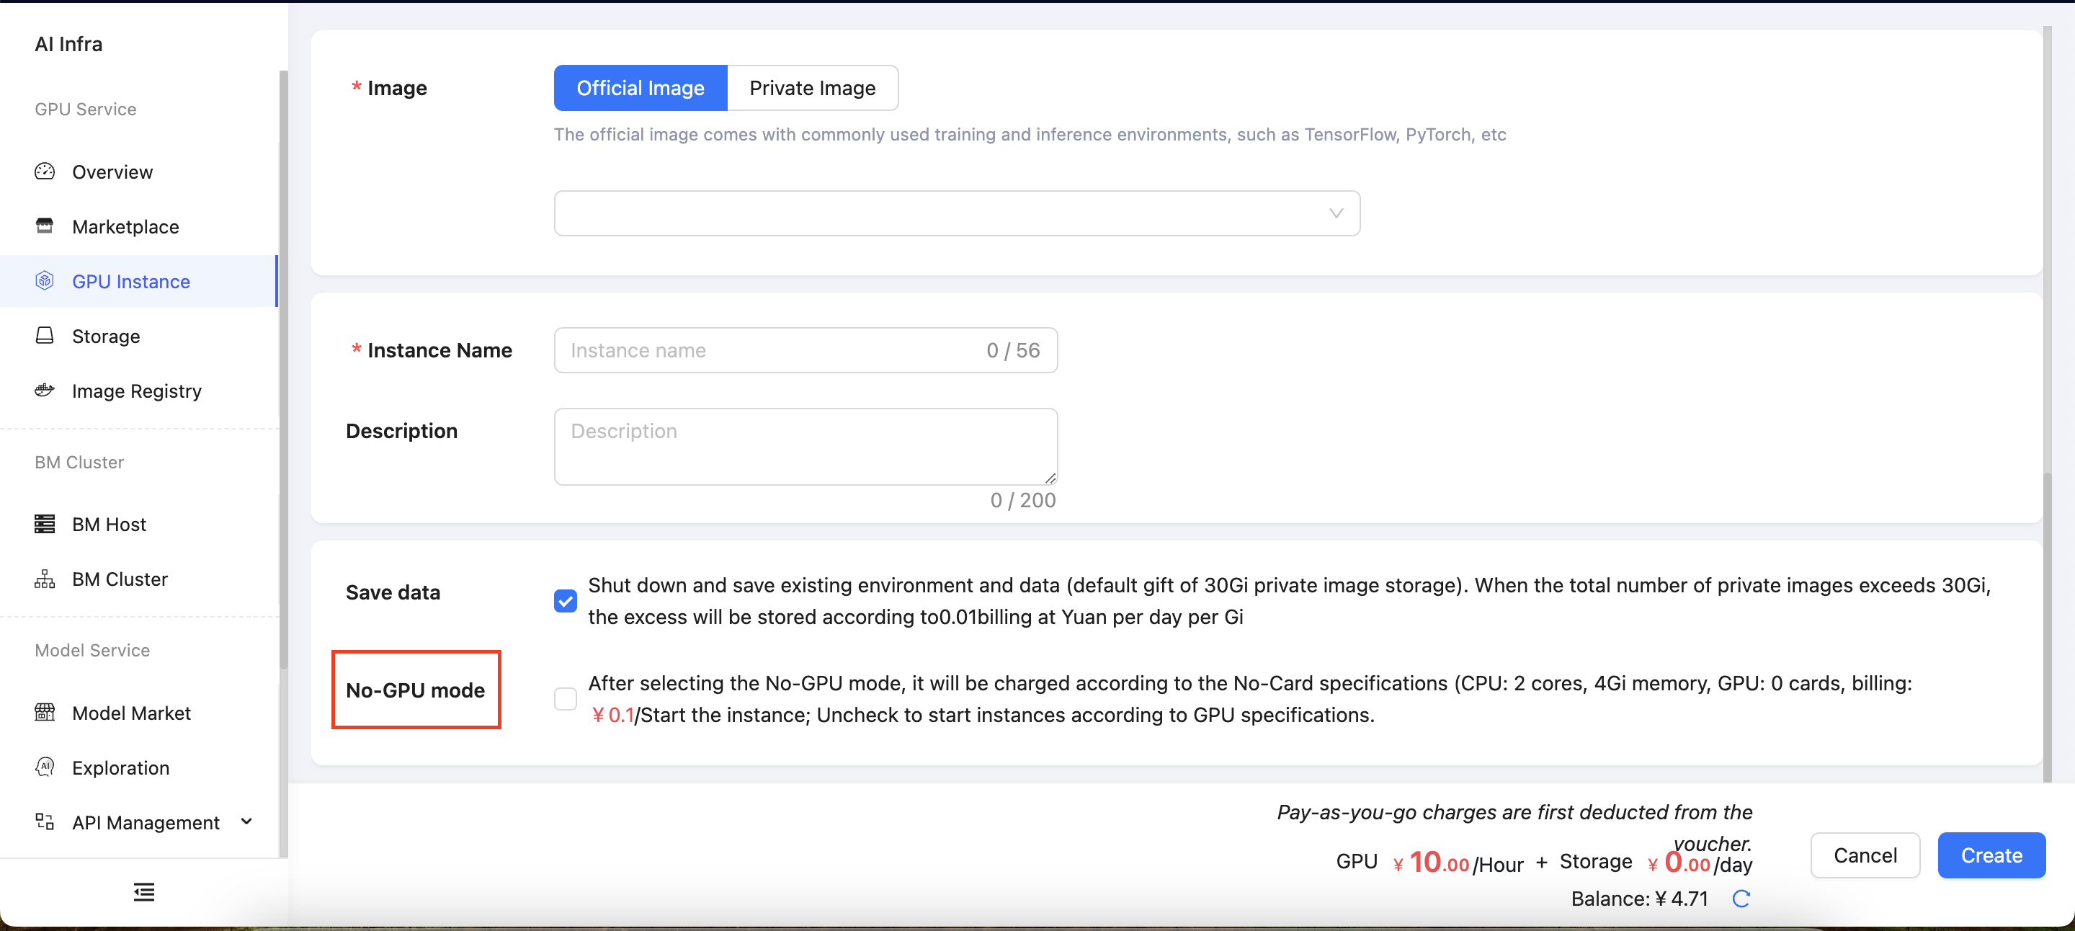Screen dimensions: 2075x931
Task: Refresh the balance with the reload icon
Action: click(1741, 899)
